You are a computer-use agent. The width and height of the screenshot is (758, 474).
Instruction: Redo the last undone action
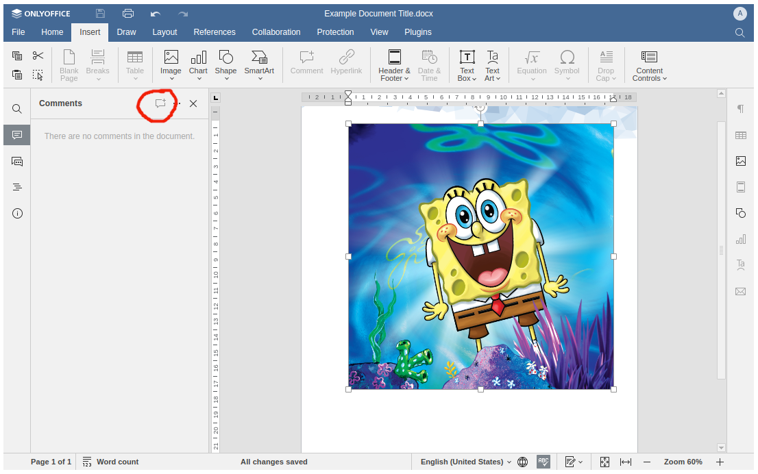click(x=183, y=14)
